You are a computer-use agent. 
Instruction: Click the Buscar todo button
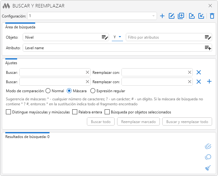click(x=101, y=121)
